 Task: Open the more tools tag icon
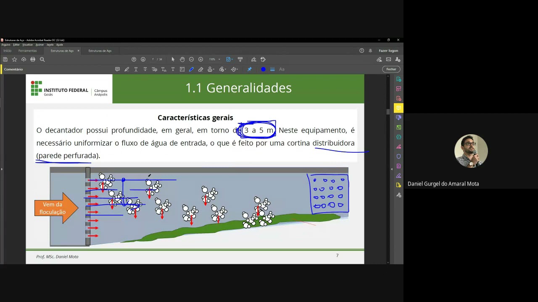[x=263, y=59]
